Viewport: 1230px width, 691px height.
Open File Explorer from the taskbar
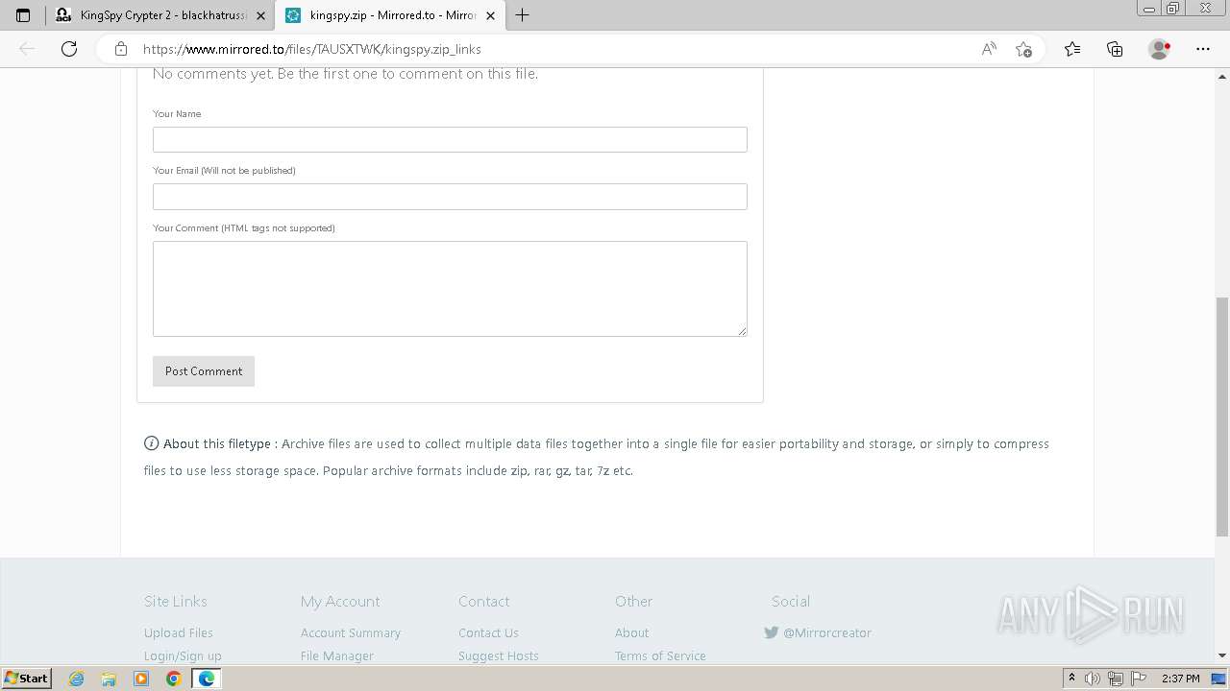[x=109, y=679]
